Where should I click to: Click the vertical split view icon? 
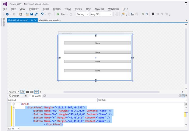pos(180,96)
